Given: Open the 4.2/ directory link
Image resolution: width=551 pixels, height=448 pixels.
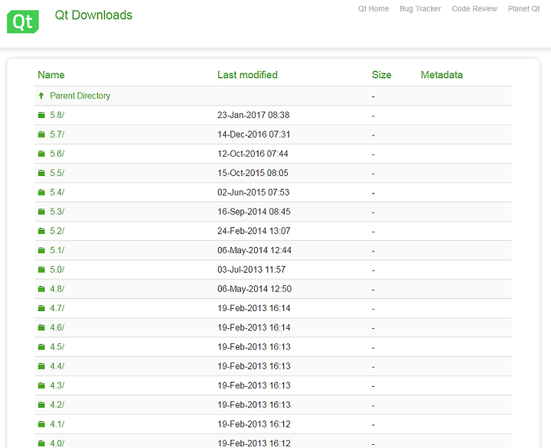Looking at the screenshot, I should (57, 404).
